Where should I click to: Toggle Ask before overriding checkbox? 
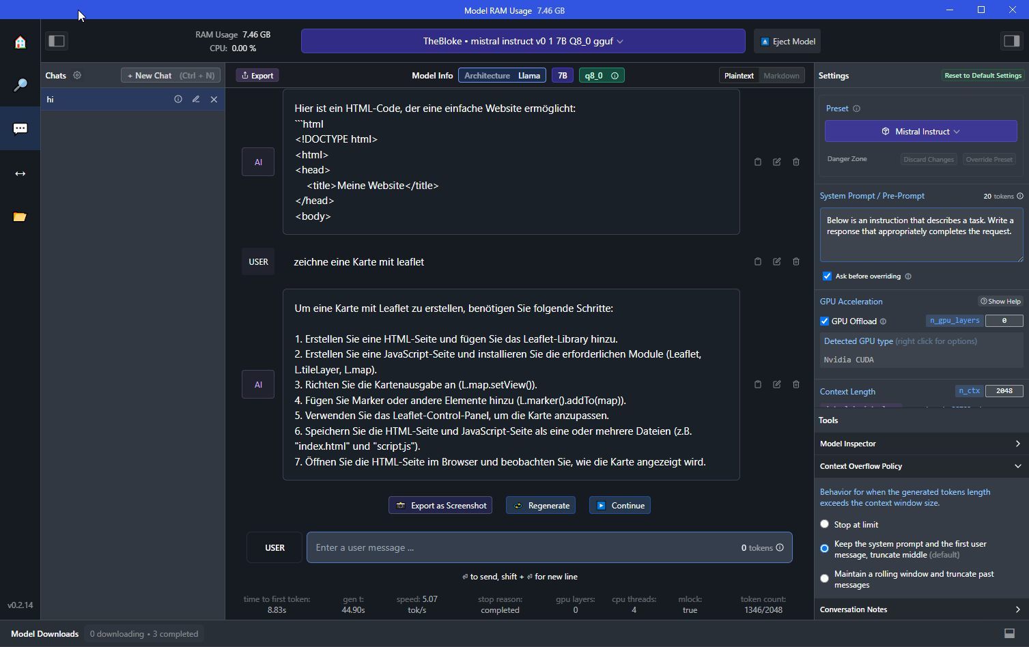(x=828, y=276)
